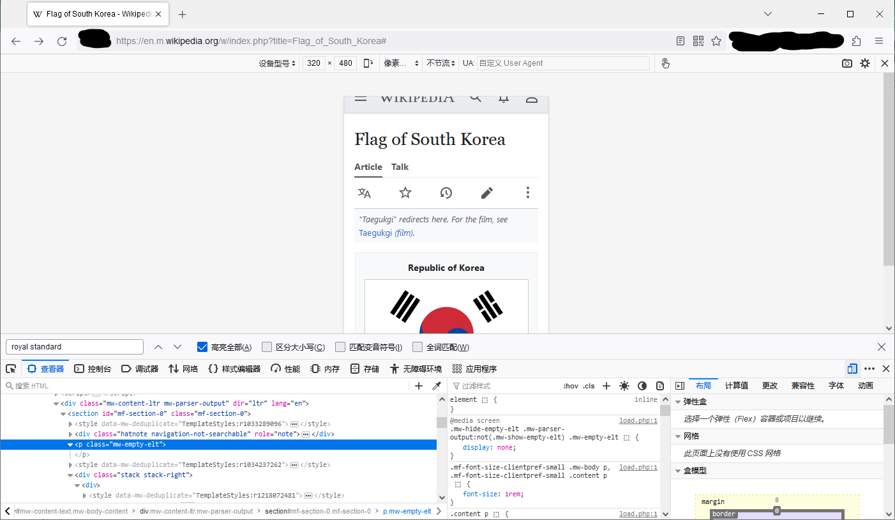
Task: Jump to previous search match
Action: [158, 347]
